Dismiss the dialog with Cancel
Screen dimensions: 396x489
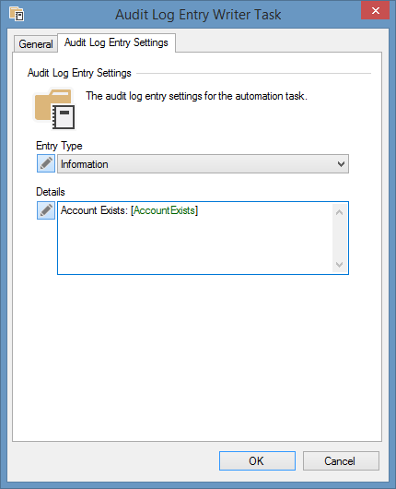click(341, 460)
